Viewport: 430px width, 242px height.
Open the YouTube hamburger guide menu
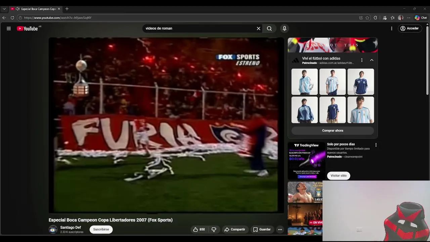coord(9,29)
